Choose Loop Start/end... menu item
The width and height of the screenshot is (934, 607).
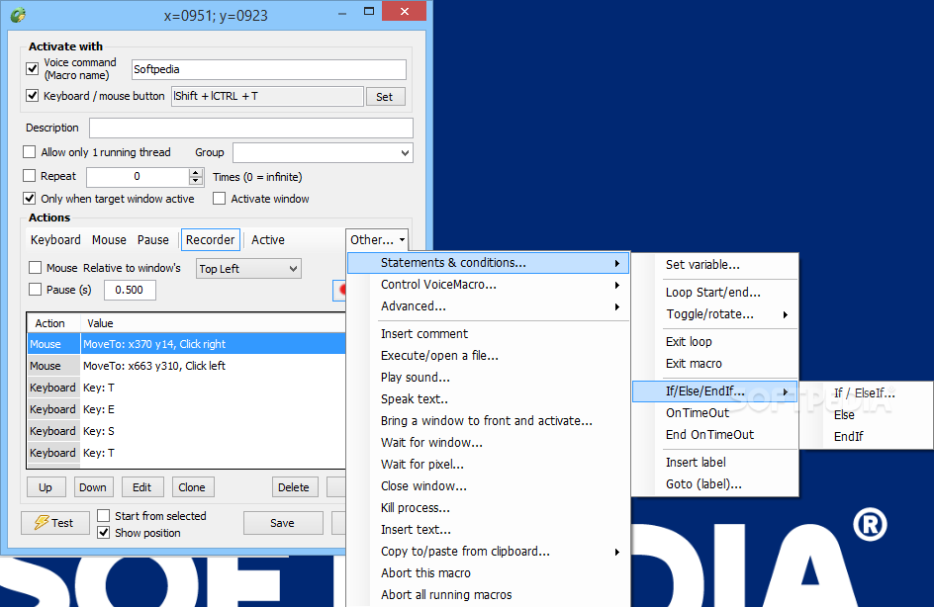click(714, 293)
